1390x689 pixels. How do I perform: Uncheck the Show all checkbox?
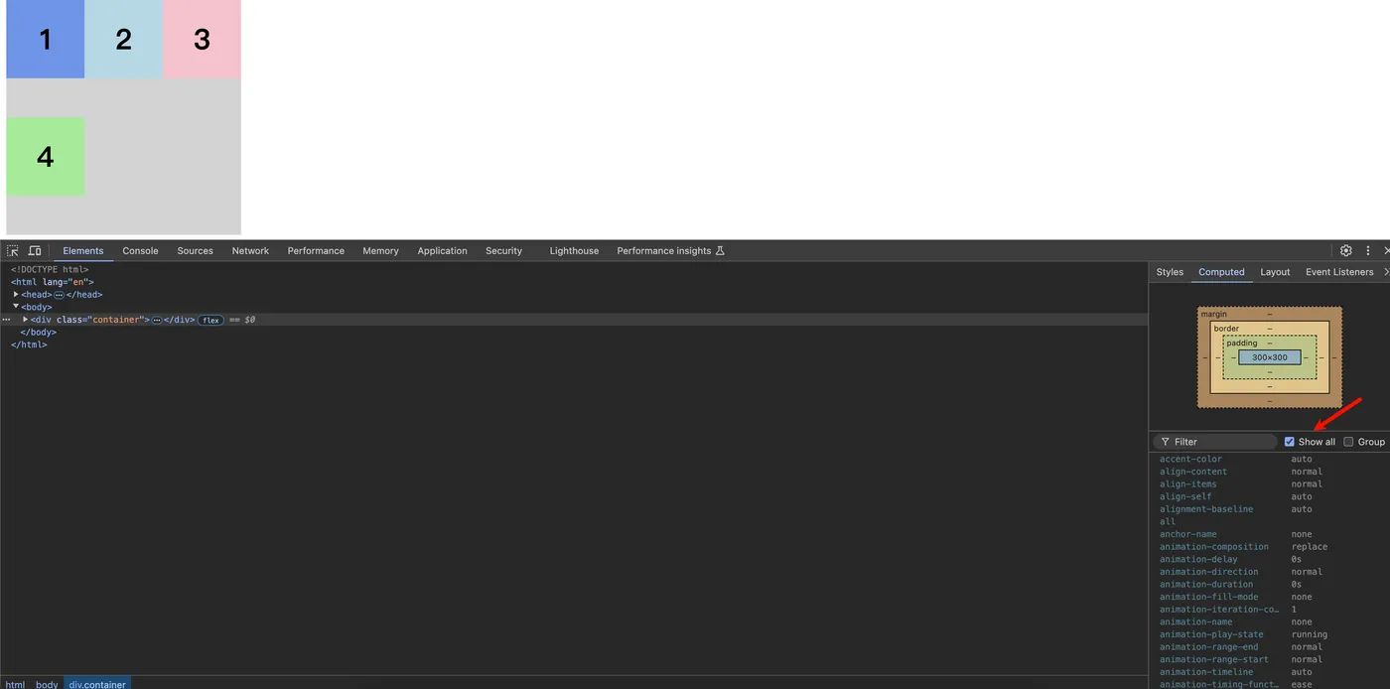pyautogui.click(x=1290, y=442)
